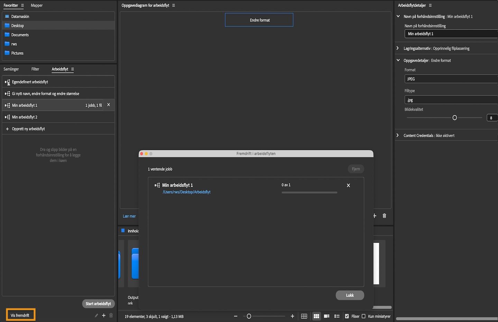Click the job progress bar showing 0 av 1

[309, 193]
